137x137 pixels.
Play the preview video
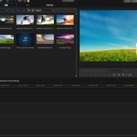pyautogui.click(x=82, y=75)
